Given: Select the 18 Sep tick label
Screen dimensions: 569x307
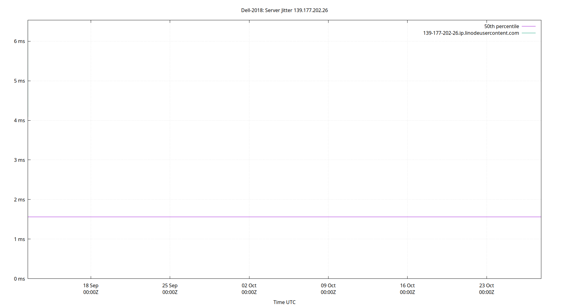Looking at the screenshot, I should point(91,285).
